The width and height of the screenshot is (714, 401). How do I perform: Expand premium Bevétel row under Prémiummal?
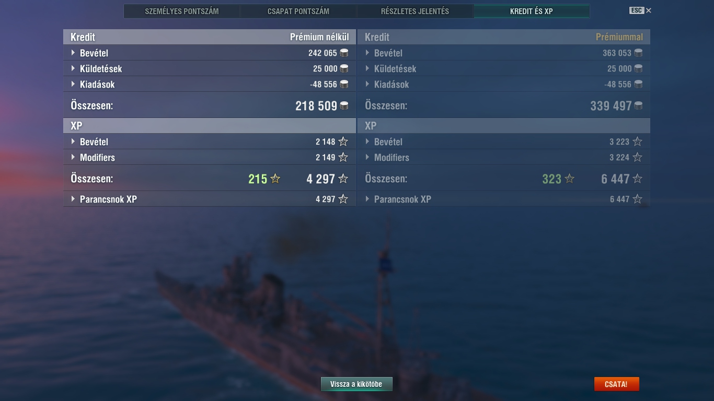click(504, 53)
